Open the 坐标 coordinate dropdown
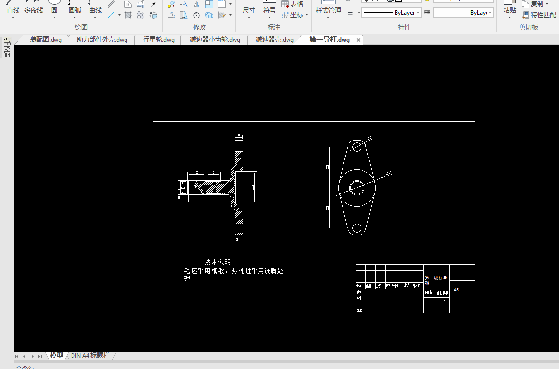The width and height of the screenshot is (559, 369). [307, 15]
